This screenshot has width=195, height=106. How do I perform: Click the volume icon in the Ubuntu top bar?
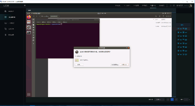[165, 13]
